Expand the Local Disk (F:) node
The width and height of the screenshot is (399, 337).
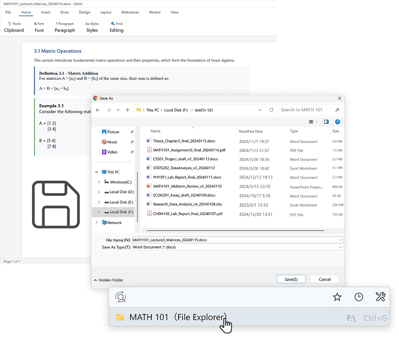point(99,212)
